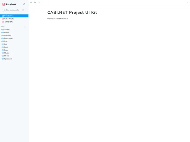
Task: Click the Logo component icon
Action: [x=3, y=50]
